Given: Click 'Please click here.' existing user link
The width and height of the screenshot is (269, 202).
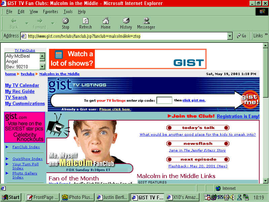Looking at the screenshot, I should (x=115, y=109).
